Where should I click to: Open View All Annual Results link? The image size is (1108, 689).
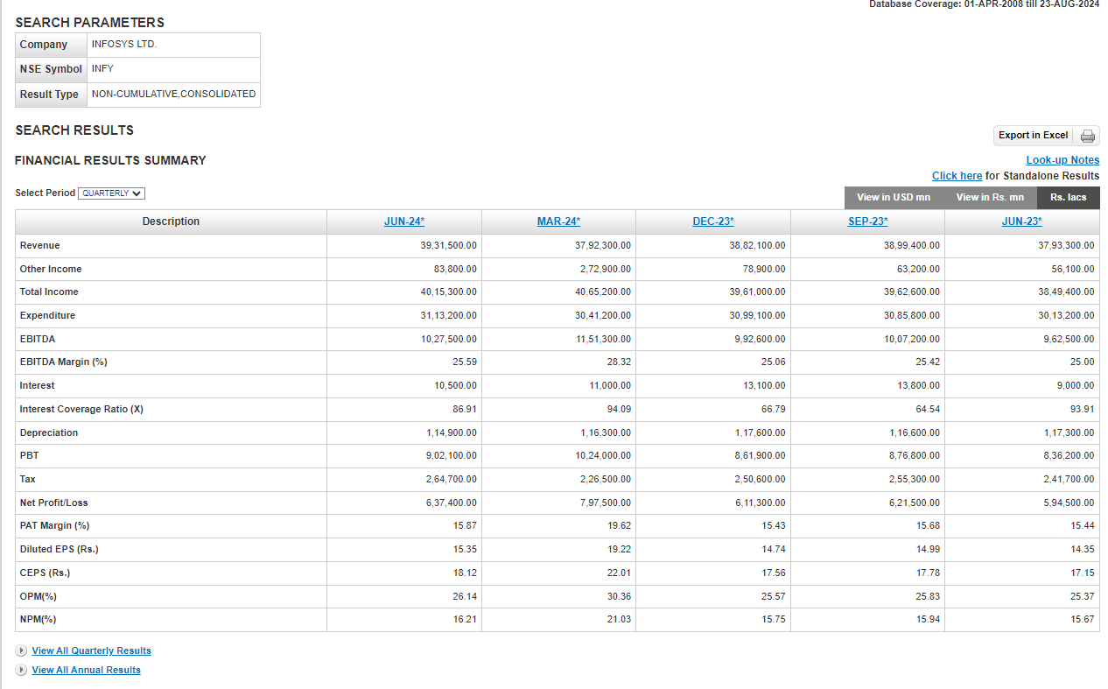[x=86, y=670]
